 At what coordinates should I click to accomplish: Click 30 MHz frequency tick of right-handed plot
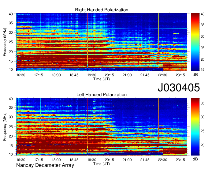click(11, 32)
